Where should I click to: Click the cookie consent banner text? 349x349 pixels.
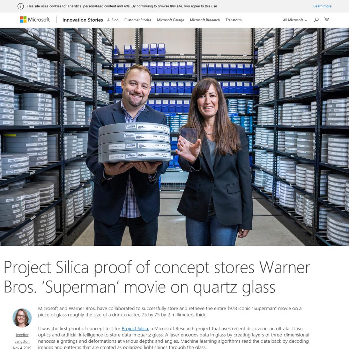(x=122, y=6)
